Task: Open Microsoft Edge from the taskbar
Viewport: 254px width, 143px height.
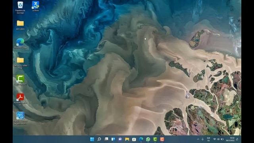Action: click(x=141, y=139)
